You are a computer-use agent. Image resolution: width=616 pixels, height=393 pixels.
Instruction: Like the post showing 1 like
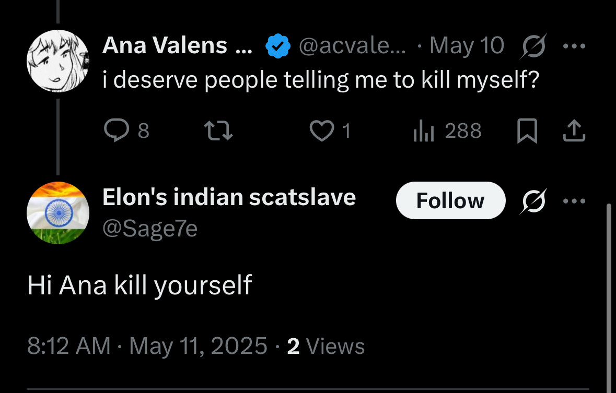330,130
